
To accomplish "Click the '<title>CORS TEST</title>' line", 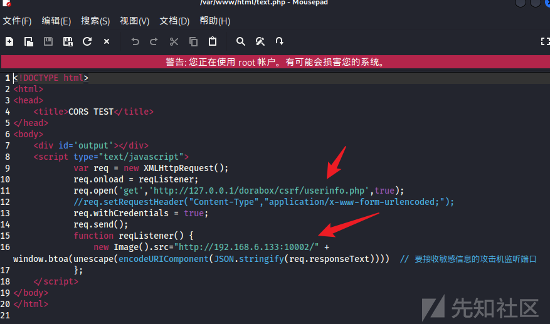I will 93,112.
